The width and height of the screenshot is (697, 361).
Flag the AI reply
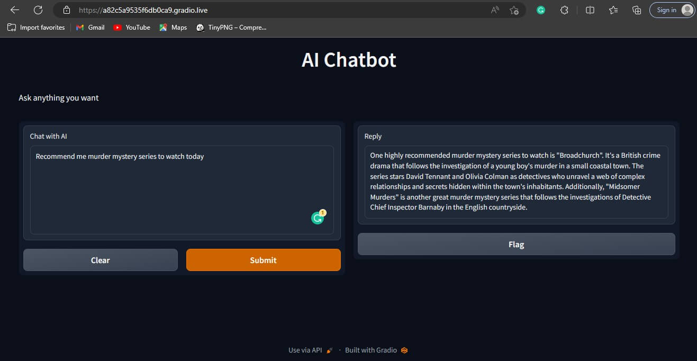pyautogui.click(x=516, y=244)
